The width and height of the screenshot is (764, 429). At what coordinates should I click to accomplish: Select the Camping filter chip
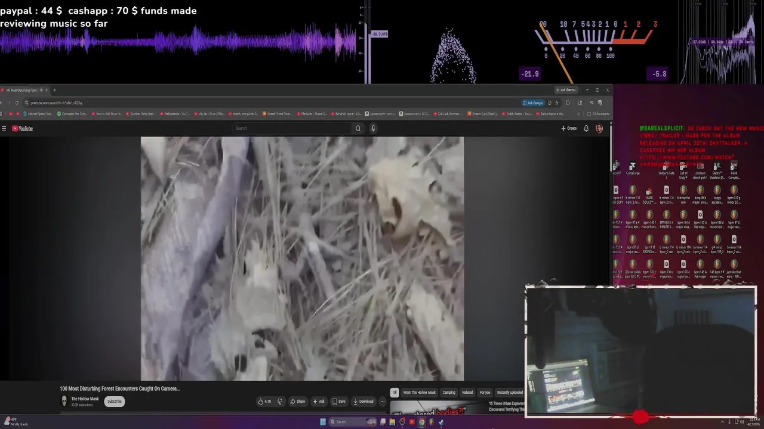(x=449, y=392)
